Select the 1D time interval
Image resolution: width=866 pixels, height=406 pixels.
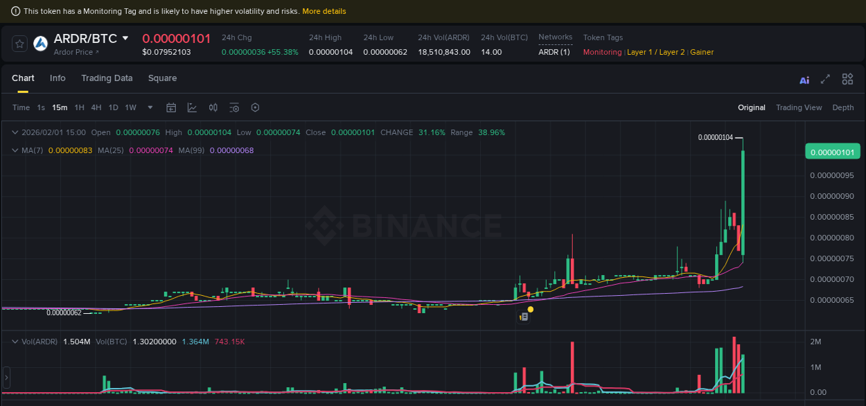[113, 107]
